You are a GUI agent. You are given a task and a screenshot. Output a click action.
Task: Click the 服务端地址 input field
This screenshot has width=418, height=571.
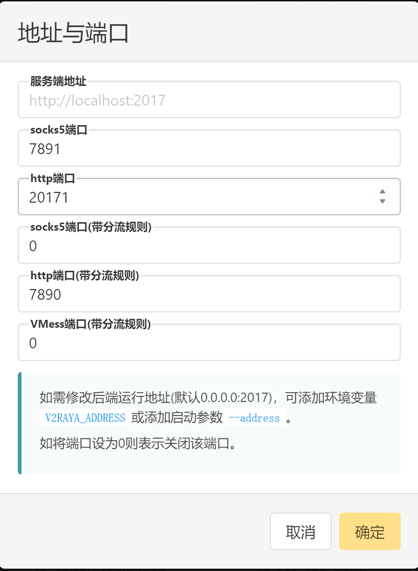[209, 100]
